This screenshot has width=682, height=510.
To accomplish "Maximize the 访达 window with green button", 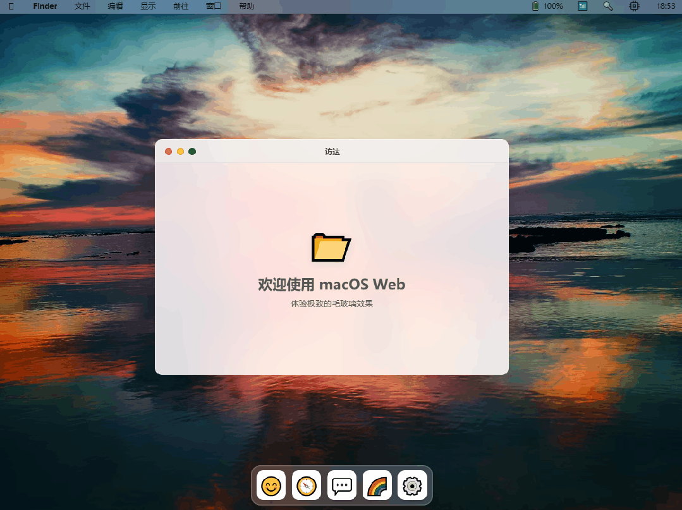I will point(192,151).
